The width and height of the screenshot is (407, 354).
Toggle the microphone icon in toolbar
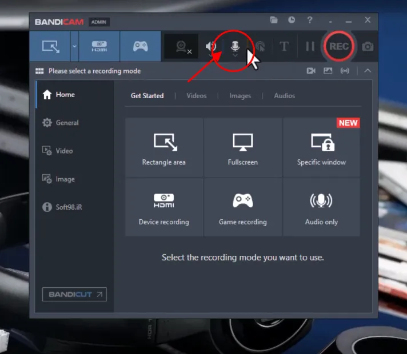click(x=235, y=46)
